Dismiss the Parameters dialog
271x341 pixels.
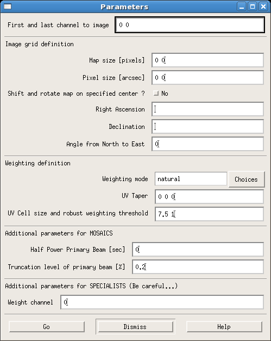click(135, 327)
